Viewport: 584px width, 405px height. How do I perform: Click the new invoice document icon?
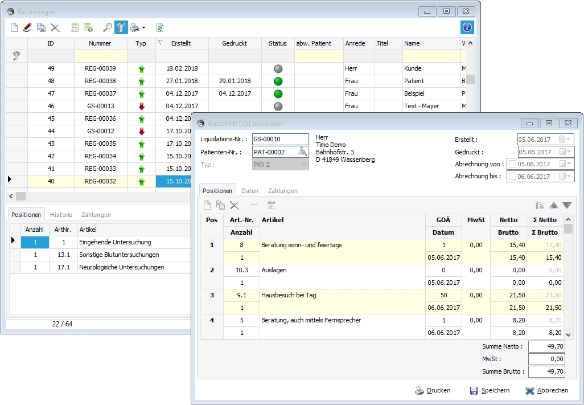pos(15,27)
